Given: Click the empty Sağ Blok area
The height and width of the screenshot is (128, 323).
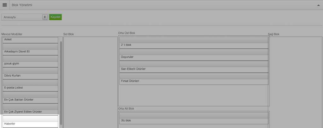Looking at the screenshot, I should pyautogui.click(x=296, y=82).
